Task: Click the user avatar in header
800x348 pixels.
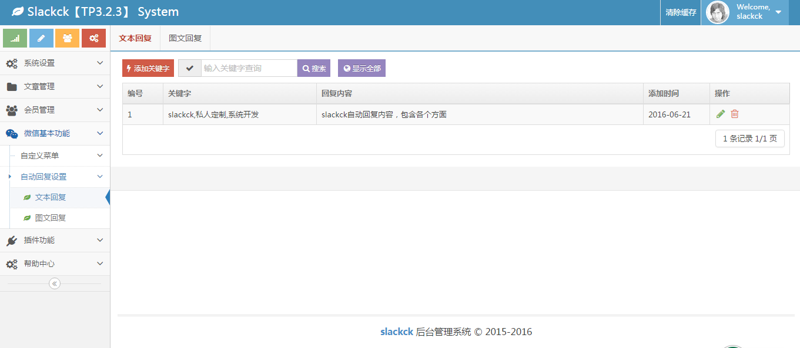Action: [717, 12]
